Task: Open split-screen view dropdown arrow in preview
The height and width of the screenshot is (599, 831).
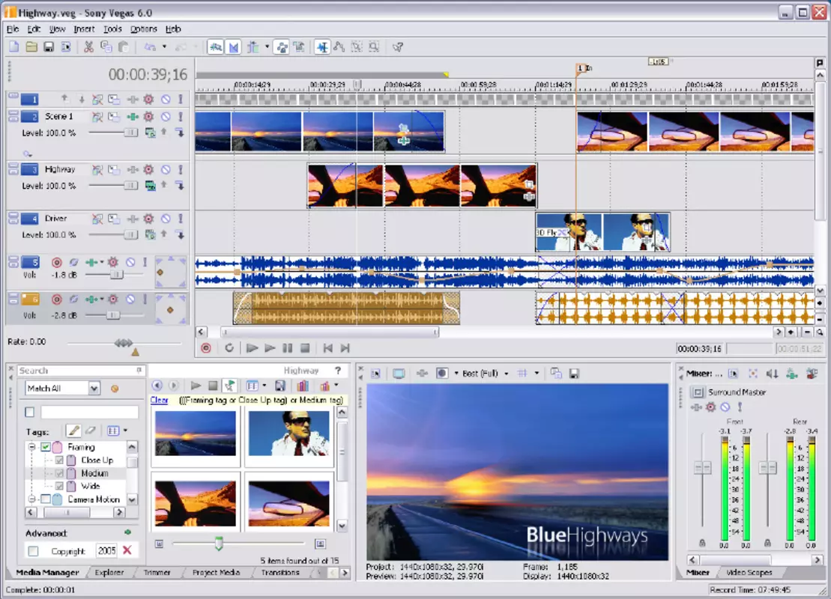Action: click(456, 374)
